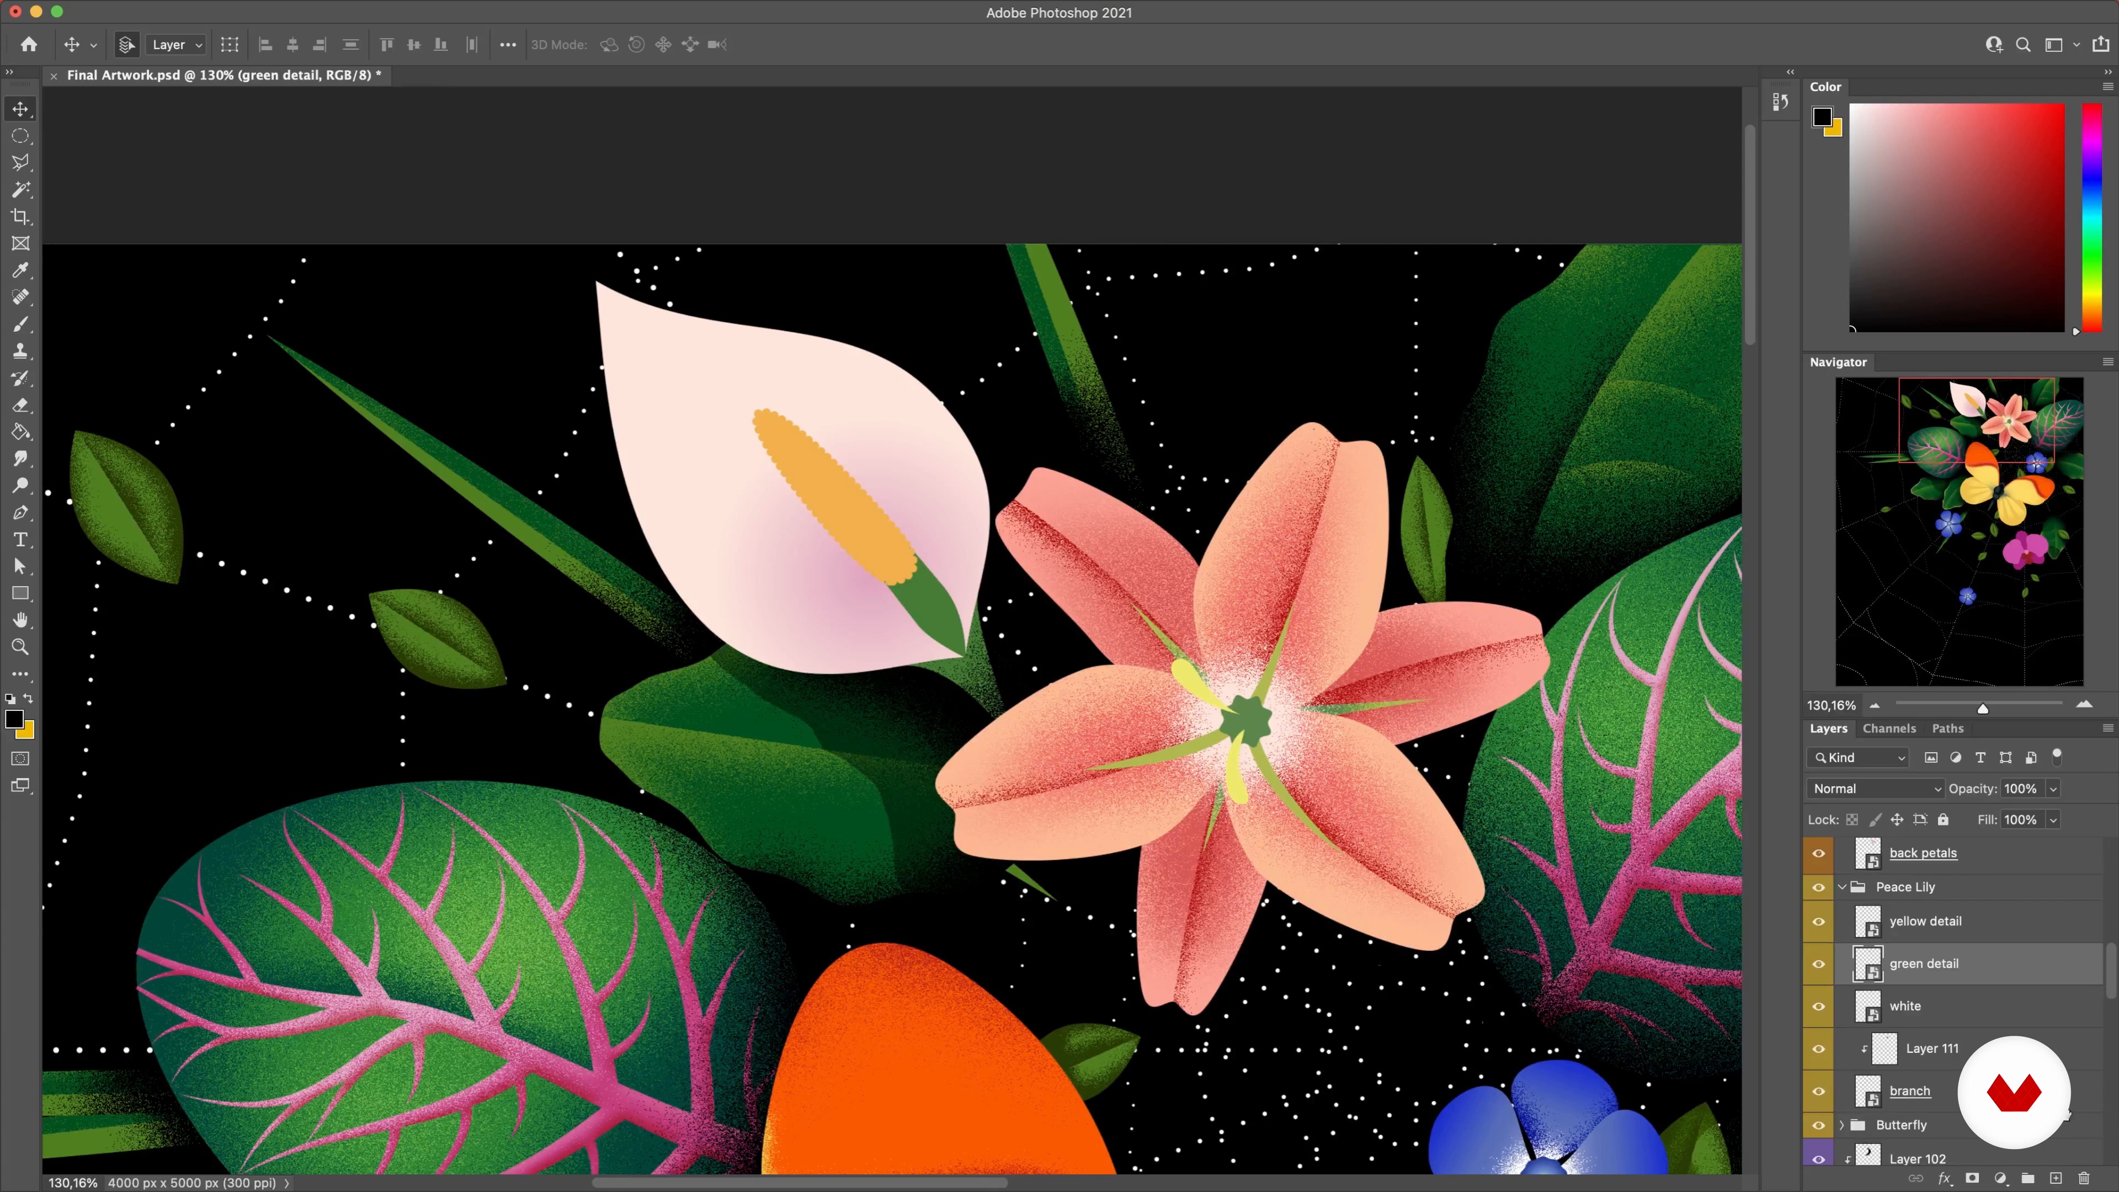Hide the white layer
This screenshot has height=1192, width=2119.
[x=1819, y=1006]
